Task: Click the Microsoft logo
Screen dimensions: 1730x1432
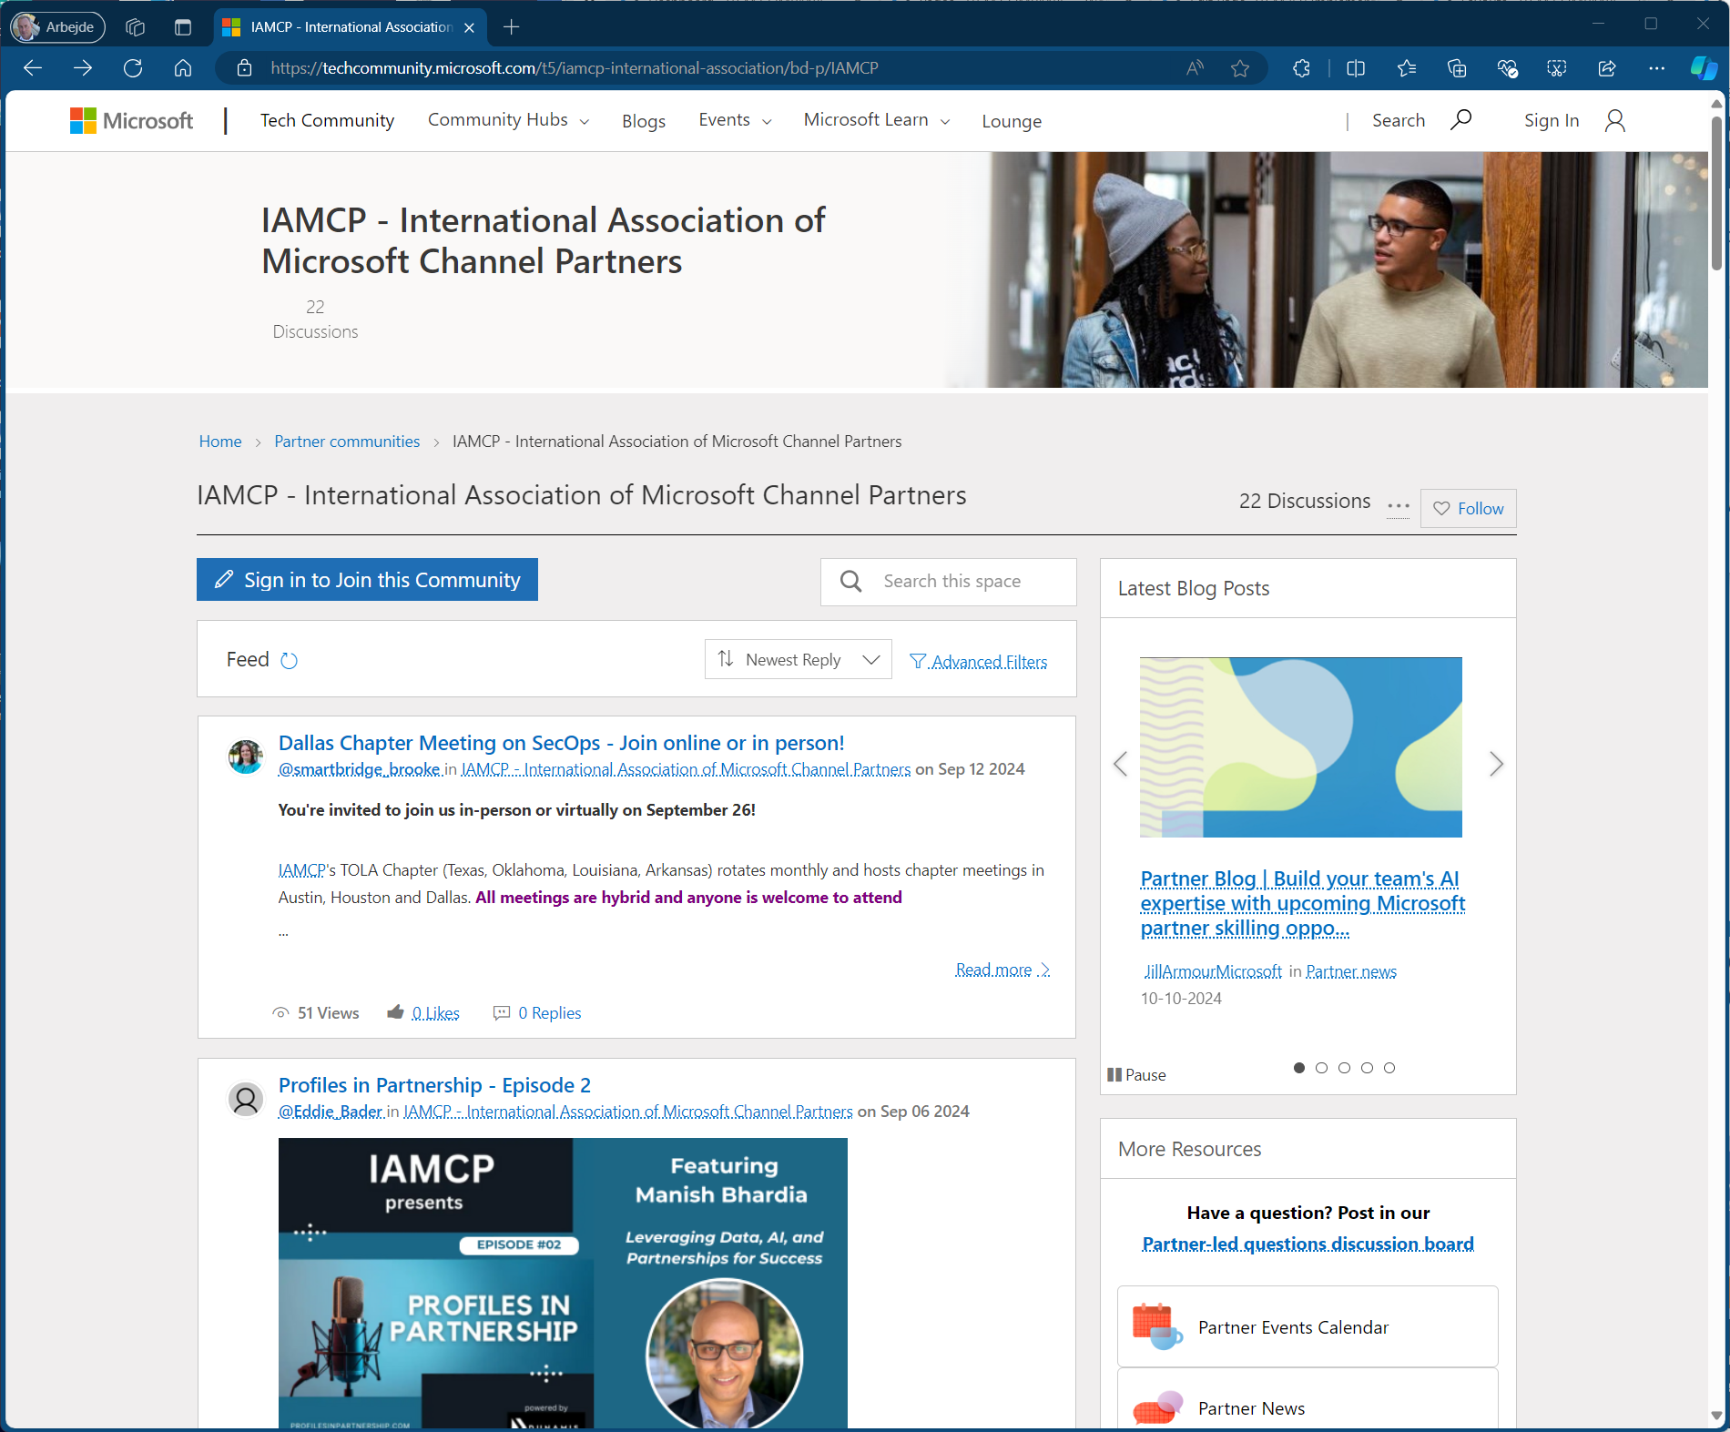Action: [x=132, y=121]
